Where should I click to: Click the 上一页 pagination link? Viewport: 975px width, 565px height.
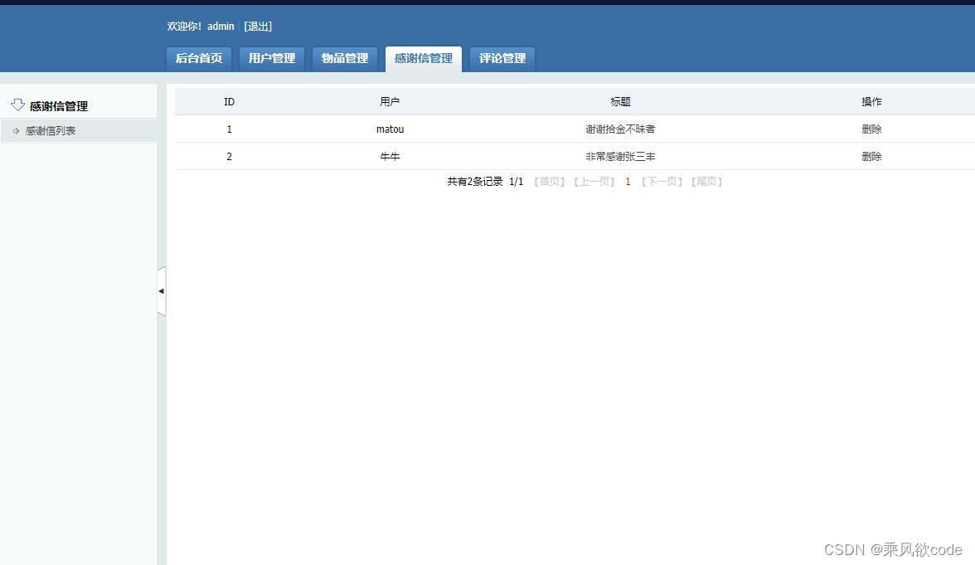(594, 181)
